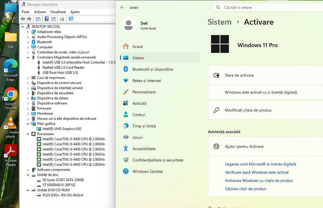Click Stare de activare row

266,75
